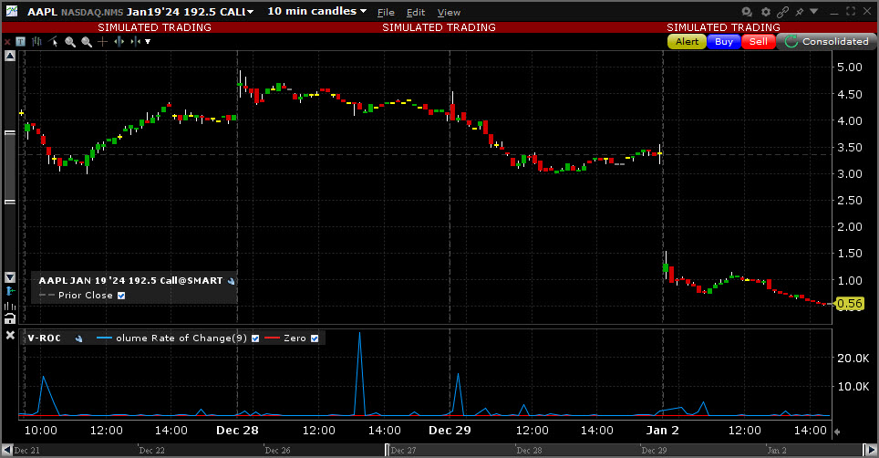Viewport: 879px width, 458px height.
Task: Click the blue Buy button
Action: click(x=724, y=41)
